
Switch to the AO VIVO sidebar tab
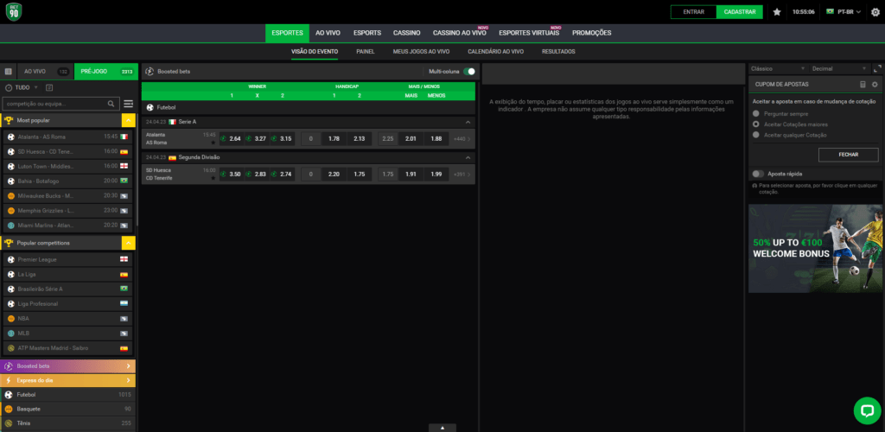tap(35, 72)
